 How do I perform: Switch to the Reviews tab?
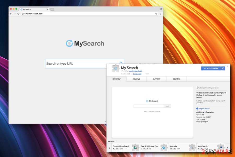[x=136, y=79]
